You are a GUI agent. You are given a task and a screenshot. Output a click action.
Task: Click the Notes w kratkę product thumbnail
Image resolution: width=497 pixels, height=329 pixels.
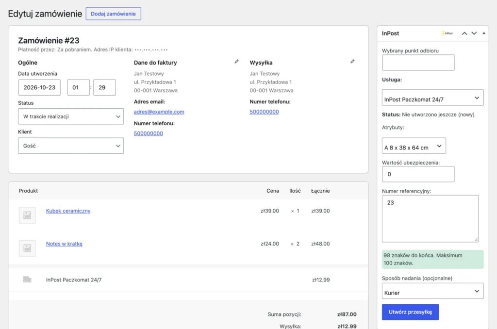pyautogui.click(x=27, y=248)
